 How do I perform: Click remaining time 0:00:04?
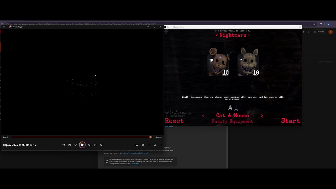click(x=159, y=137)
